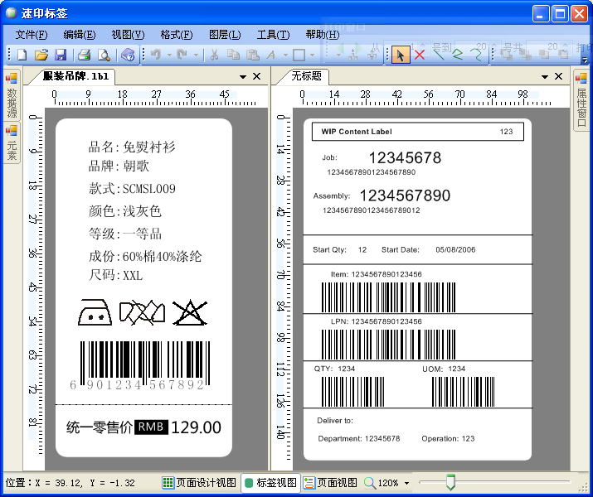Viewport: 593px width, 497px height.
Task: Open the 工具(T) menu
Action: click(x=273, y=35)
